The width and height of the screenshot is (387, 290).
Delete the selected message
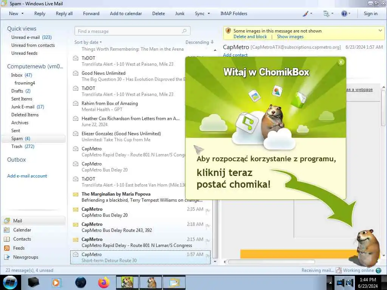click(x=158, y=14)
